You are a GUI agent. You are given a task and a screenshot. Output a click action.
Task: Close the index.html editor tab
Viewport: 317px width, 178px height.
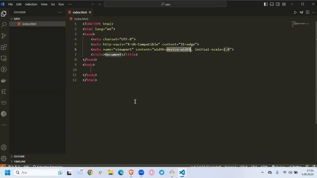90,12
